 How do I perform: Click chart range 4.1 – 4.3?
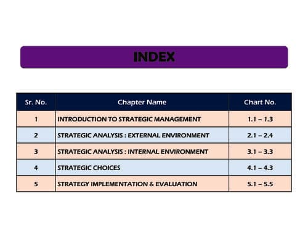coord(260,168)
